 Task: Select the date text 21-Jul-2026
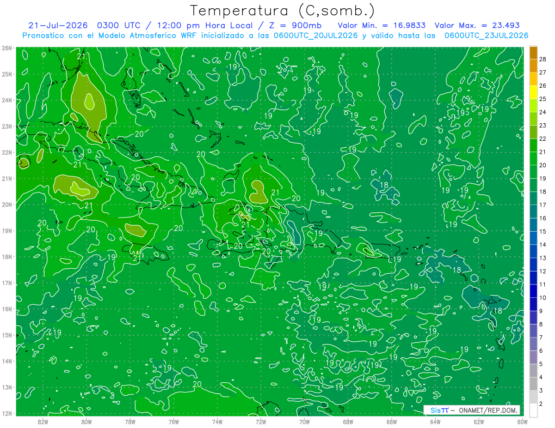(57, 25)
